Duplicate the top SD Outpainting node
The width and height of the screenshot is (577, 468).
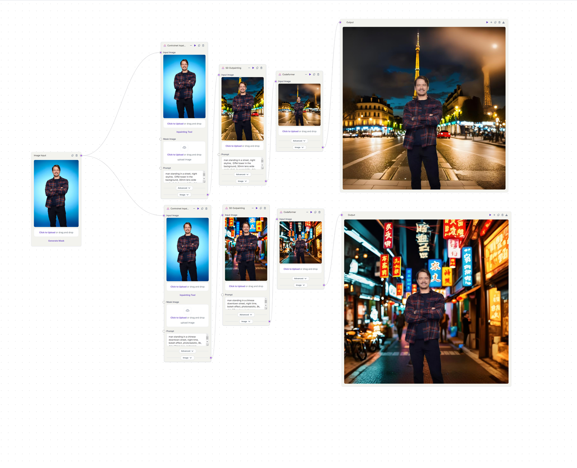[257, 68]
